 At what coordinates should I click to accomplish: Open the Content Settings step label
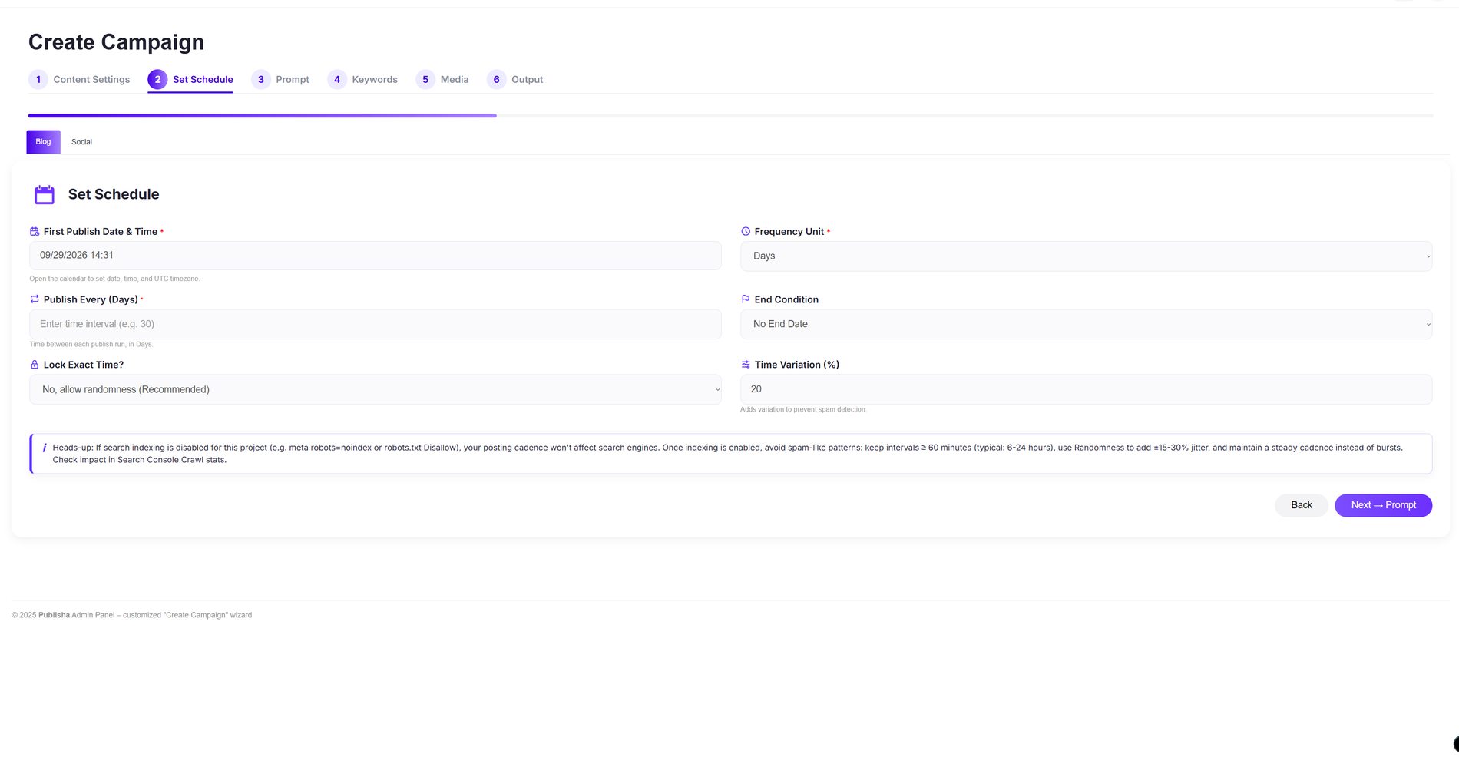(91, 80)
